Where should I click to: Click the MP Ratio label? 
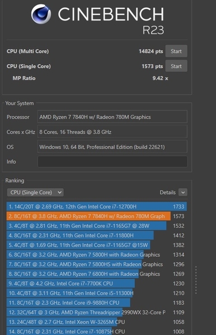pyautogui.click(x=24, y=78)
